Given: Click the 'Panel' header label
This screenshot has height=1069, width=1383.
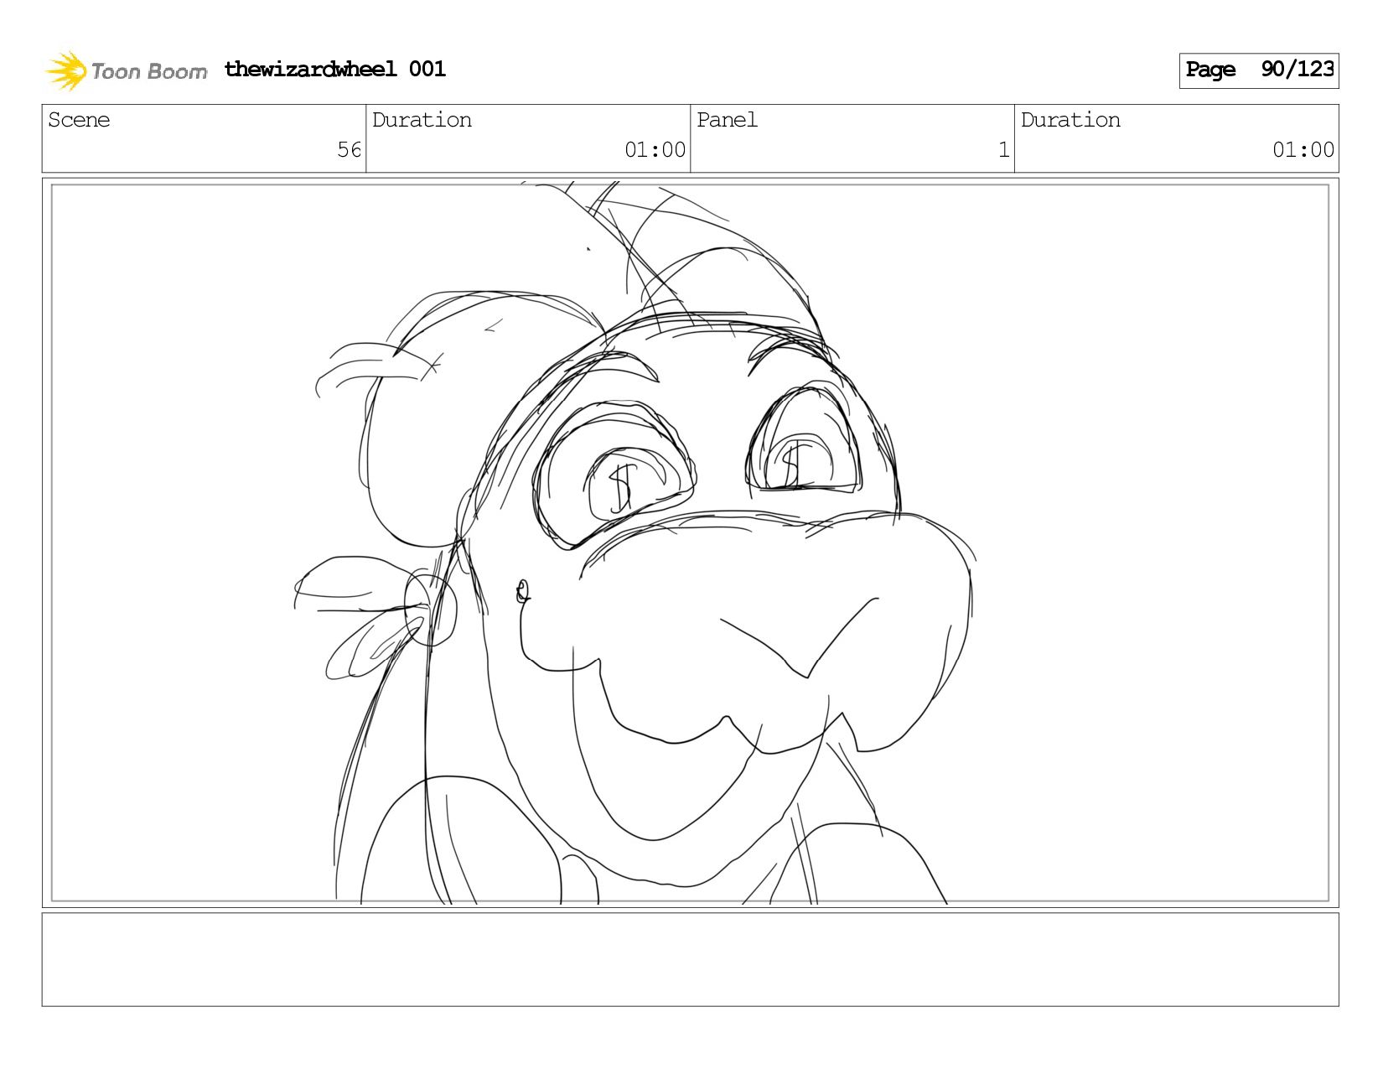Looking at the screenshot, I should 727,120.
